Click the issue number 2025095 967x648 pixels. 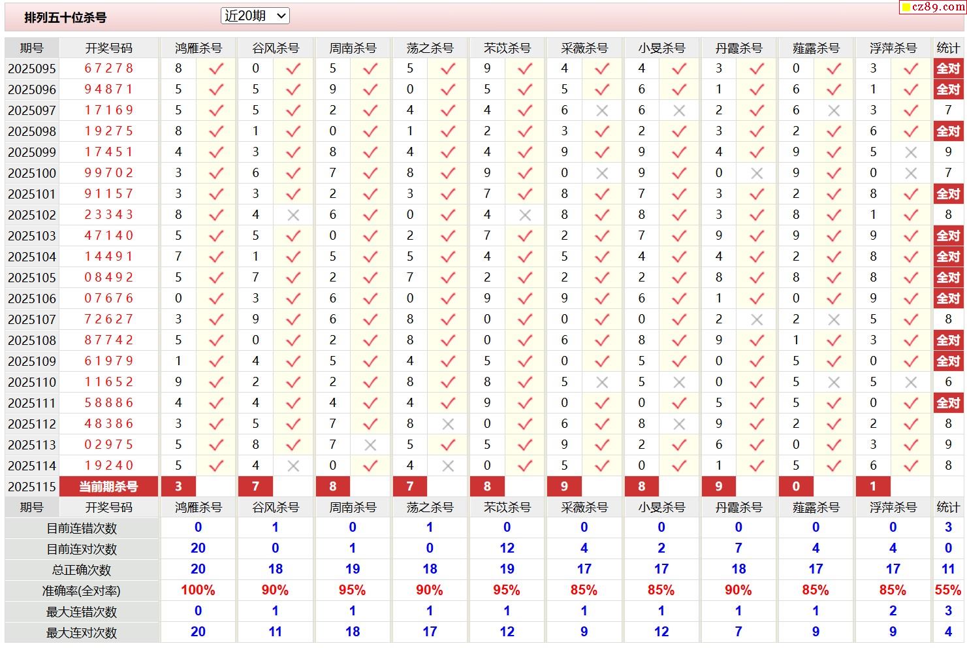[32, 69]
